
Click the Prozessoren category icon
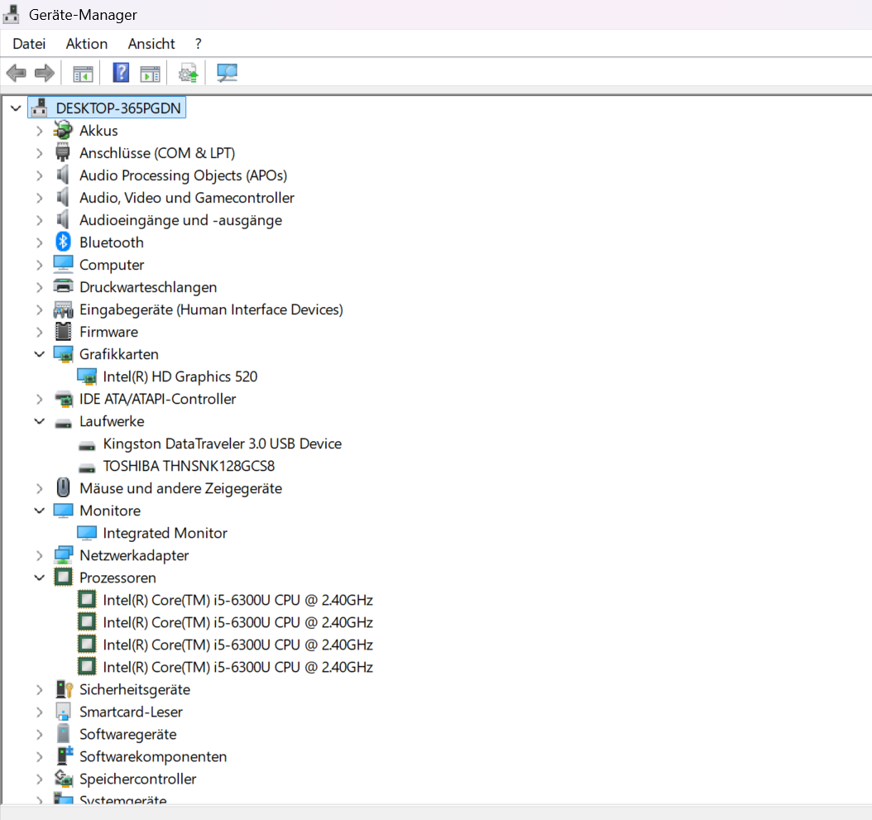pos(63,577)
